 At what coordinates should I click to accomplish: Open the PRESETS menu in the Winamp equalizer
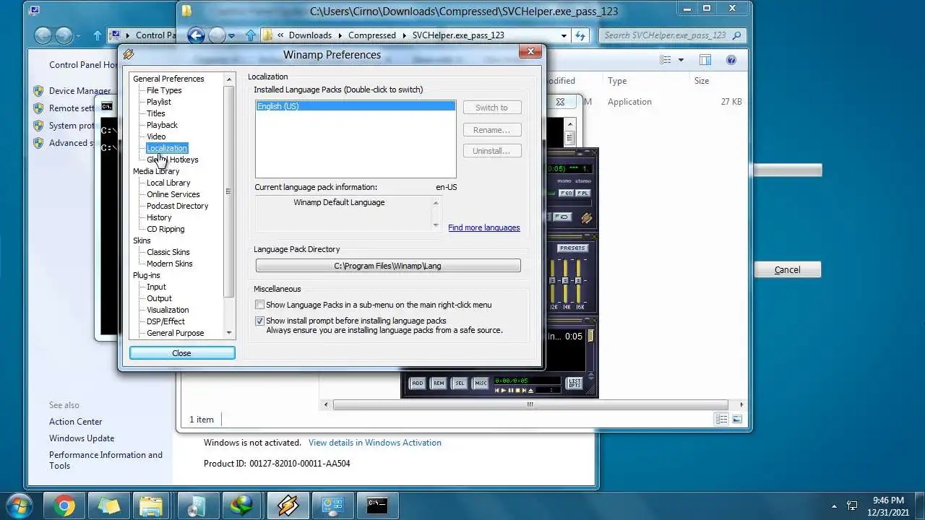pos(572,248)
